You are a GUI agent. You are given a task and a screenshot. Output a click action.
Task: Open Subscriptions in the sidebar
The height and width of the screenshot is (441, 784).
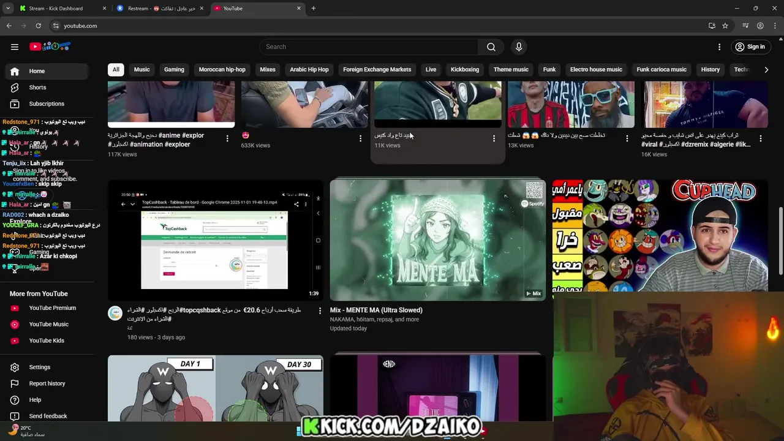point(47,104)
